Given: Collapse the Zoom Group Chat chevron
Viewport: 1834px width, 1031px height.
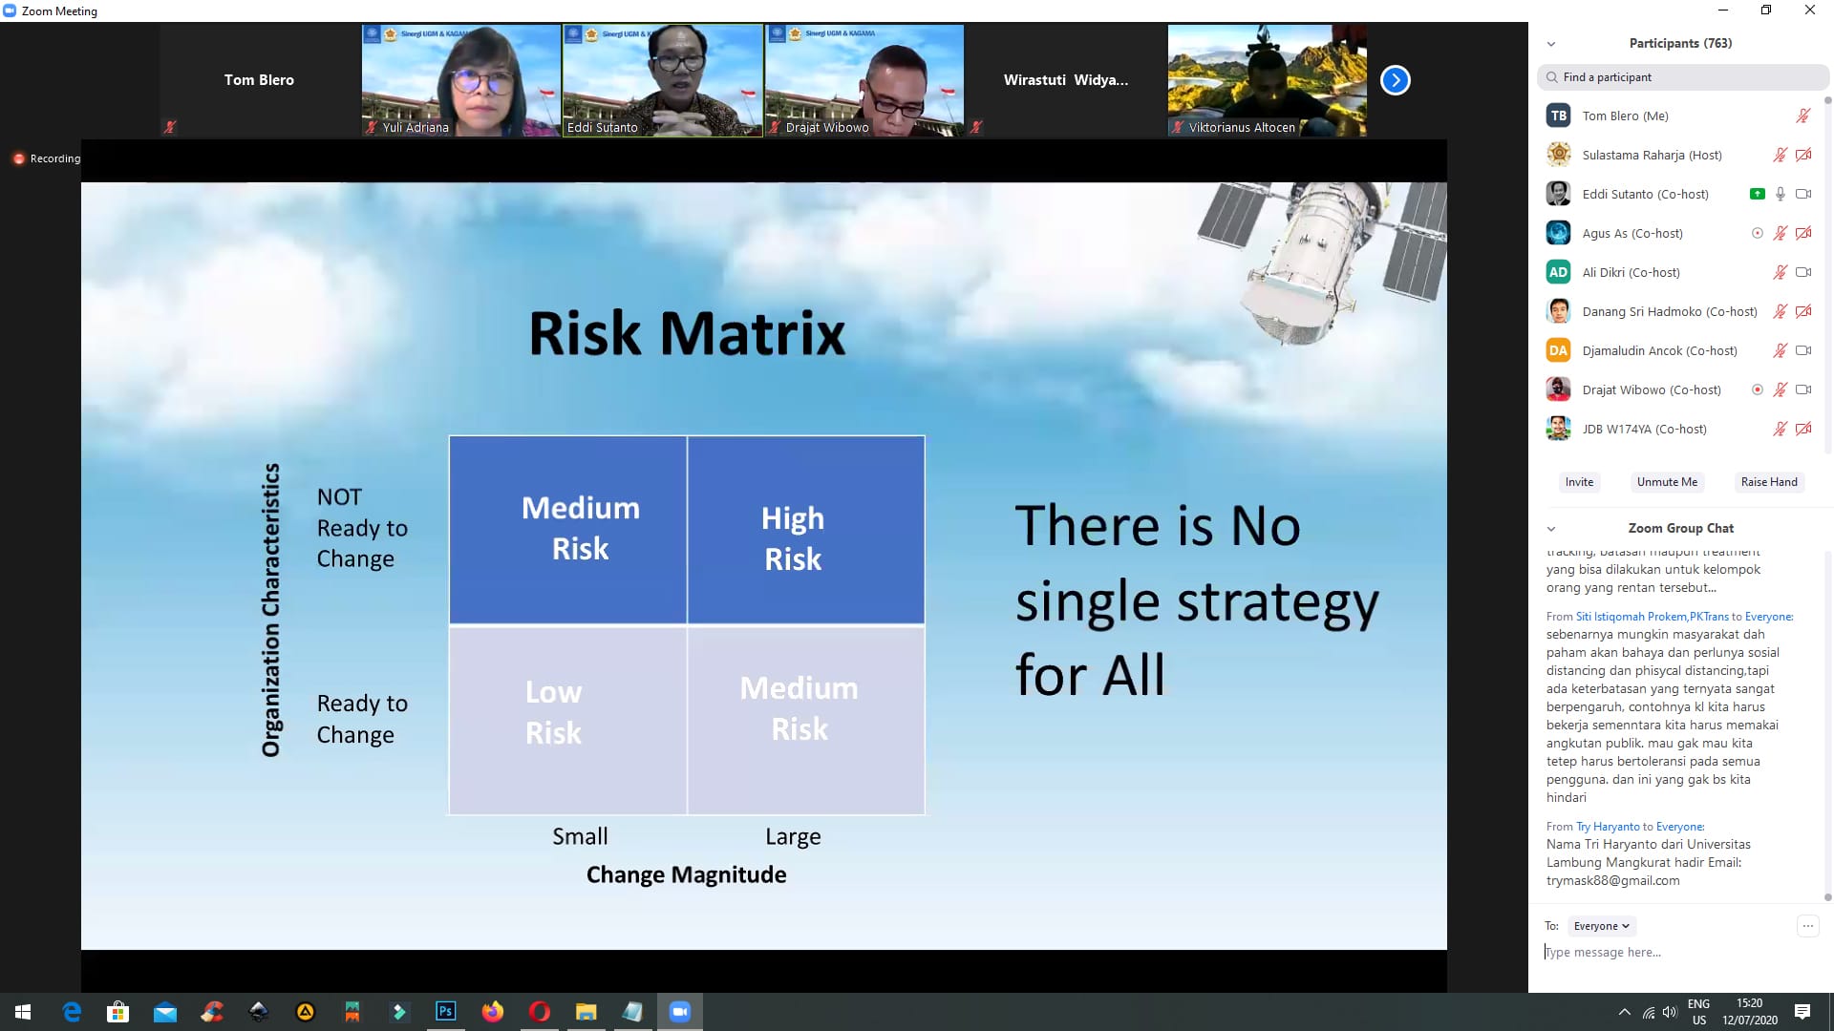Looking at the screenshot, I should [1550, 529].
